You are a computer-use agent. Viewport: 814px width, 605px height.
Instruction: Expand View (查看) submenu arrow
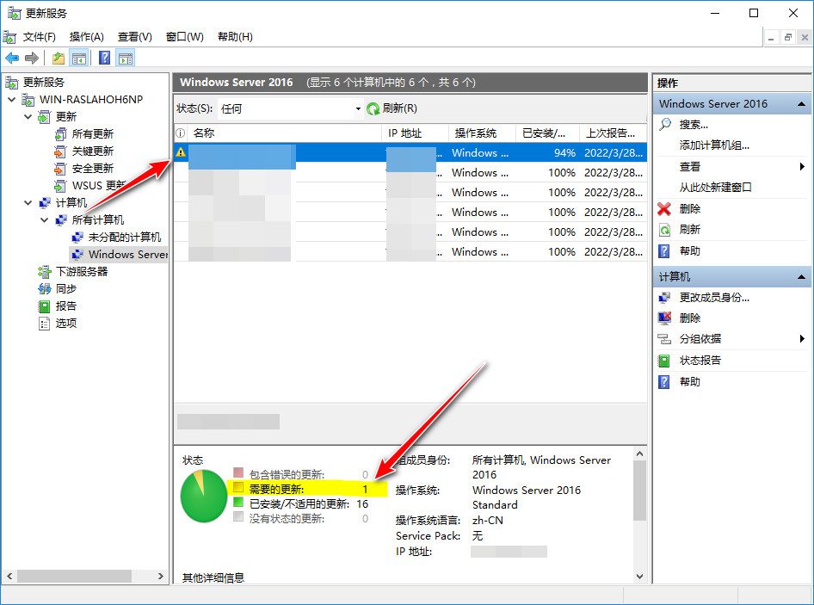(x=802, y=166)
